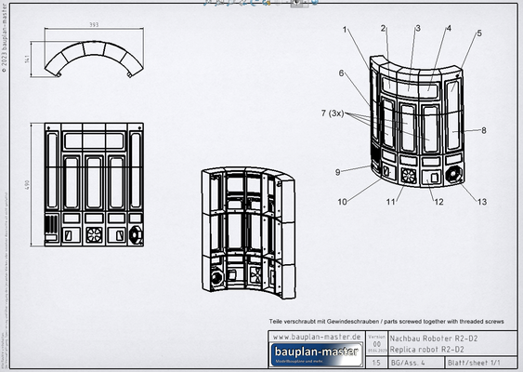Click the rear isometric view of assembly
Screen dimensions: 523x372
(248, 232)
